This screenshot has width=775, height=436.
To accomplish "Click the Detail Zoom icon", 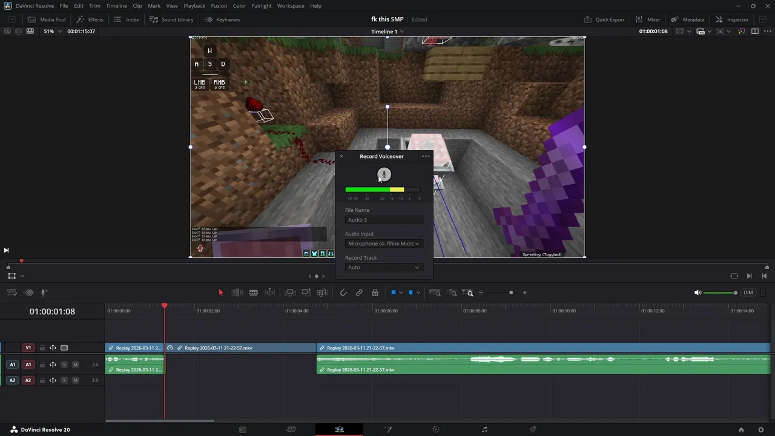I will point(452,292).
